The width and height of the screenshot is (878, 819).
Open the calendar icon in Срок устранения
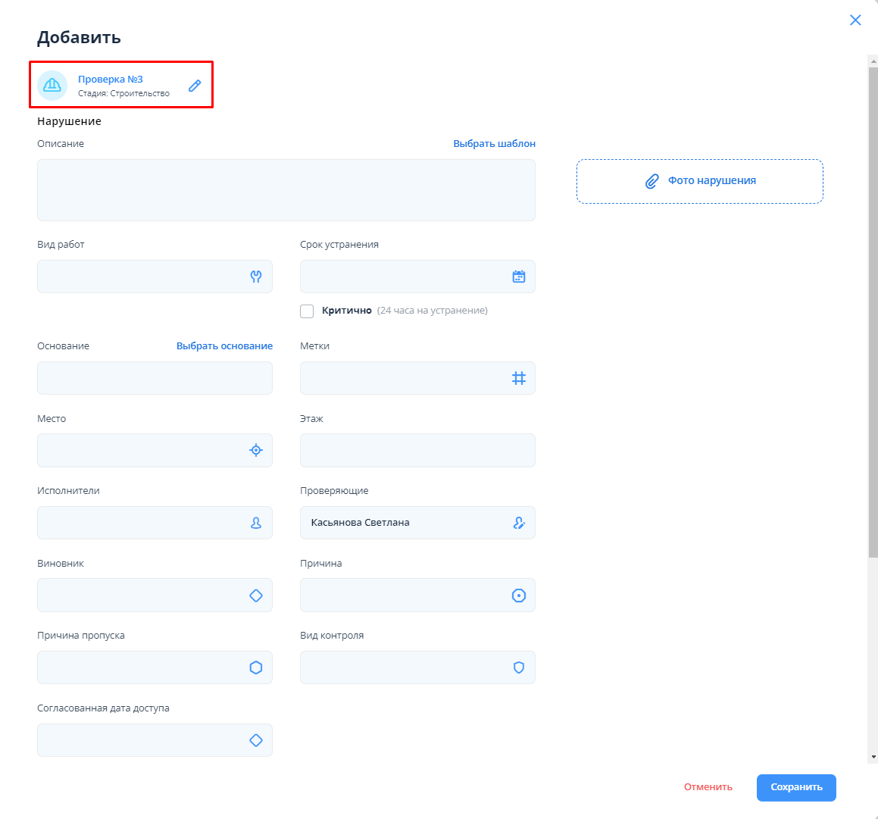pyautogui.click(x=519, y=277)
